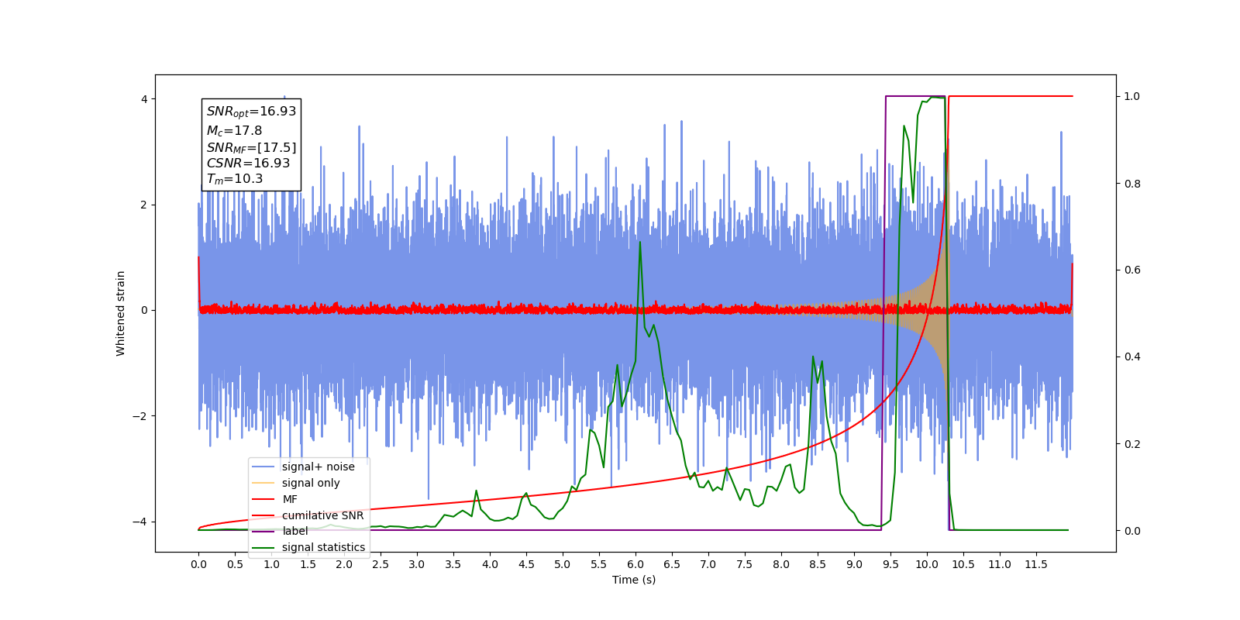Click the 0.5 tick on the time axis
The height and width of the screenshot is (620, 1240).
click(x=235, y=564)
